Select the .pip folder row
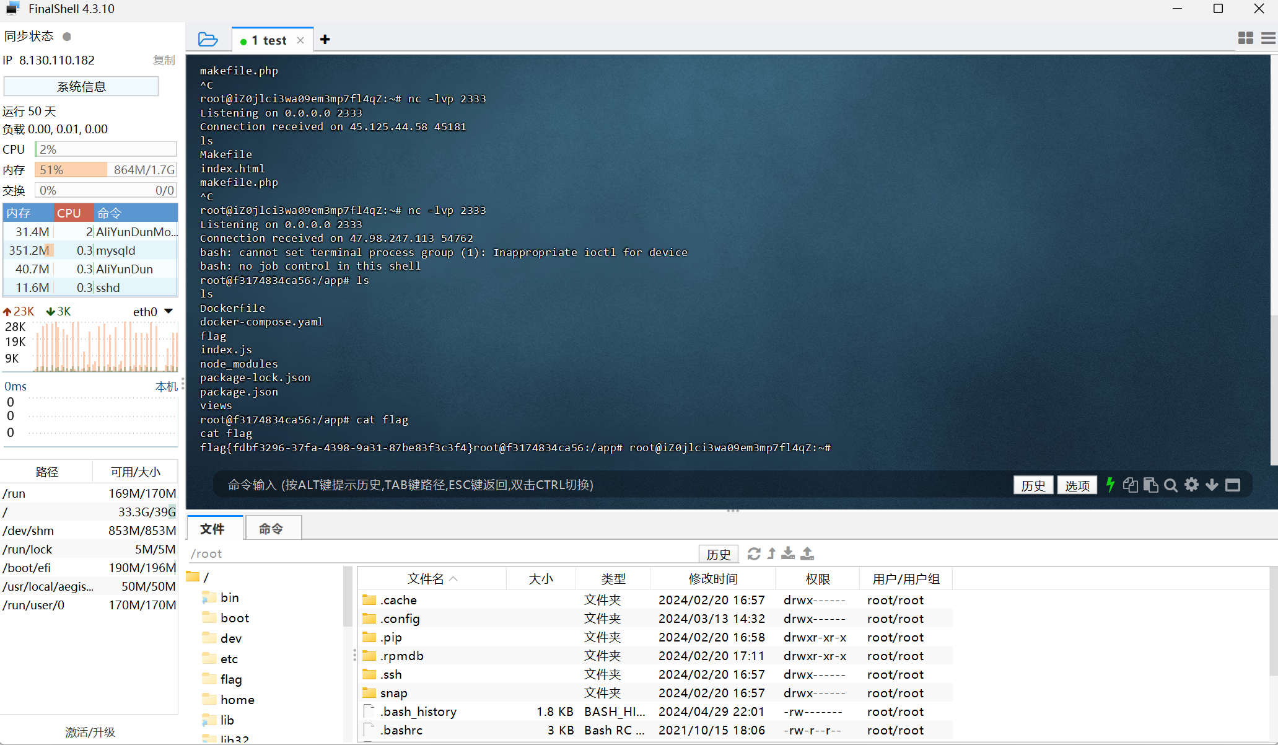 [655, 637]
